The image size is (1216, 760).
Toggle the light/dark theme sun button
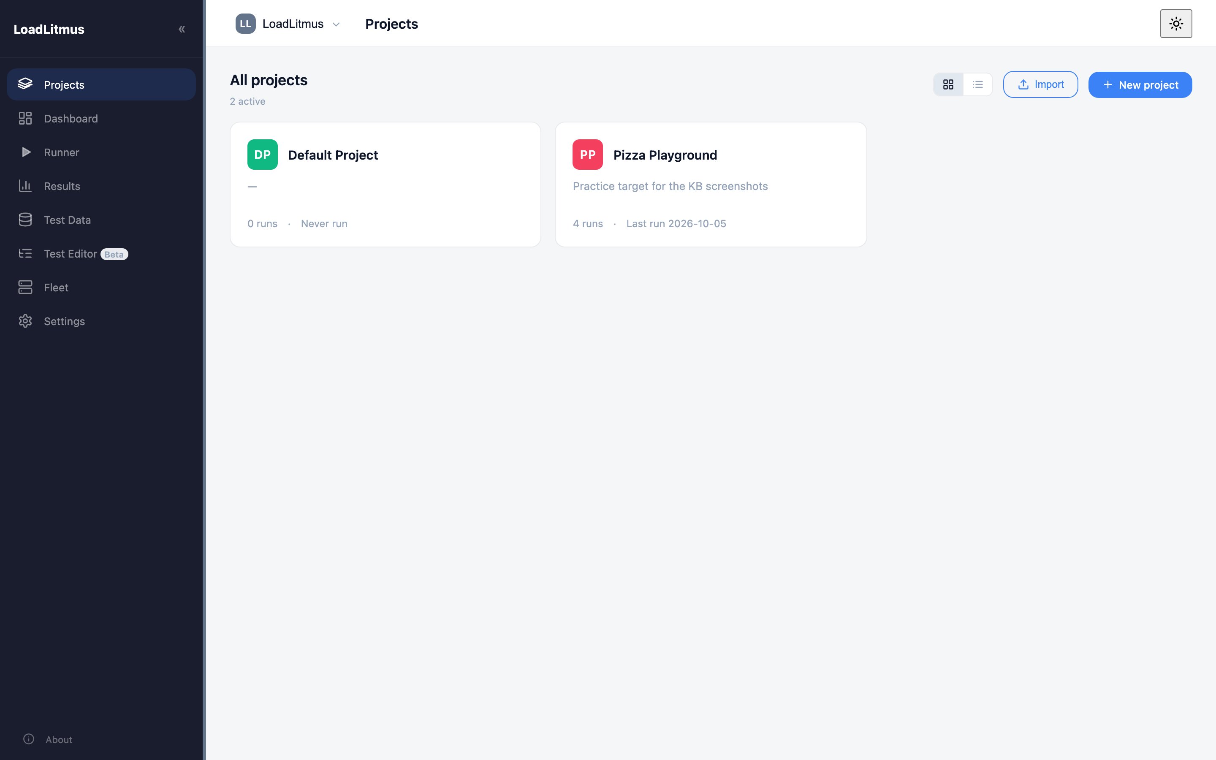[1176, 24]
